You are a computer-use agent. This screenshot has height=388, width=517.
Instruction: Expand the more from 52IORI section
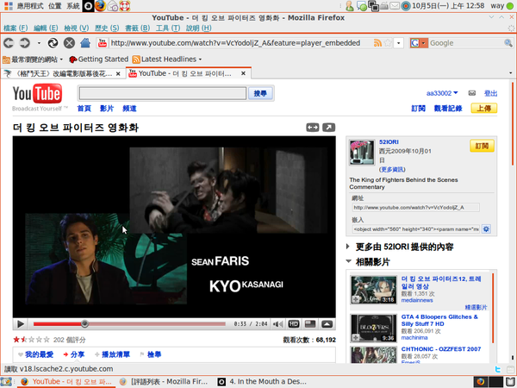tap(348, 247)
